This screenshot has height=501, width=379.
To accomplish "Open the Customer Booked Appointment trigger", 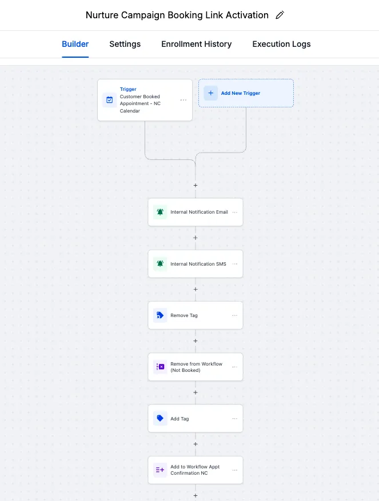I will pos(140,101).
